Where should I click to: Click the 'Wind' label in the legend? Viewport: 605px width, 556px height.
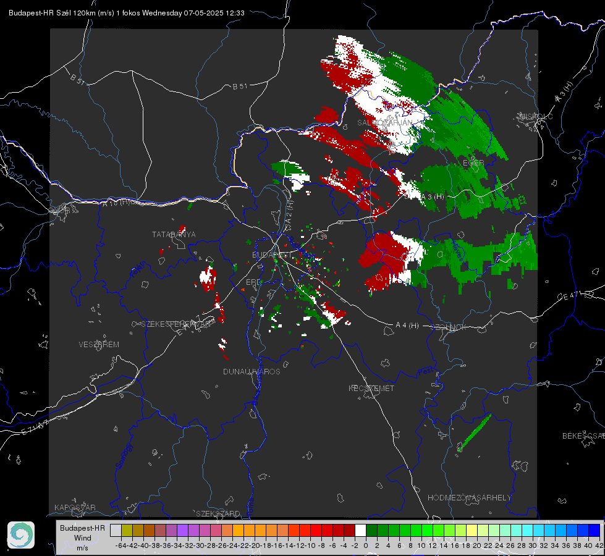(x=83, y=538)
